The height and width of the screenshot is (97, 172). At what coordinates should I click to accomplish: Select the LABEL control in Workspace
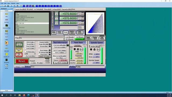point(6,37)
